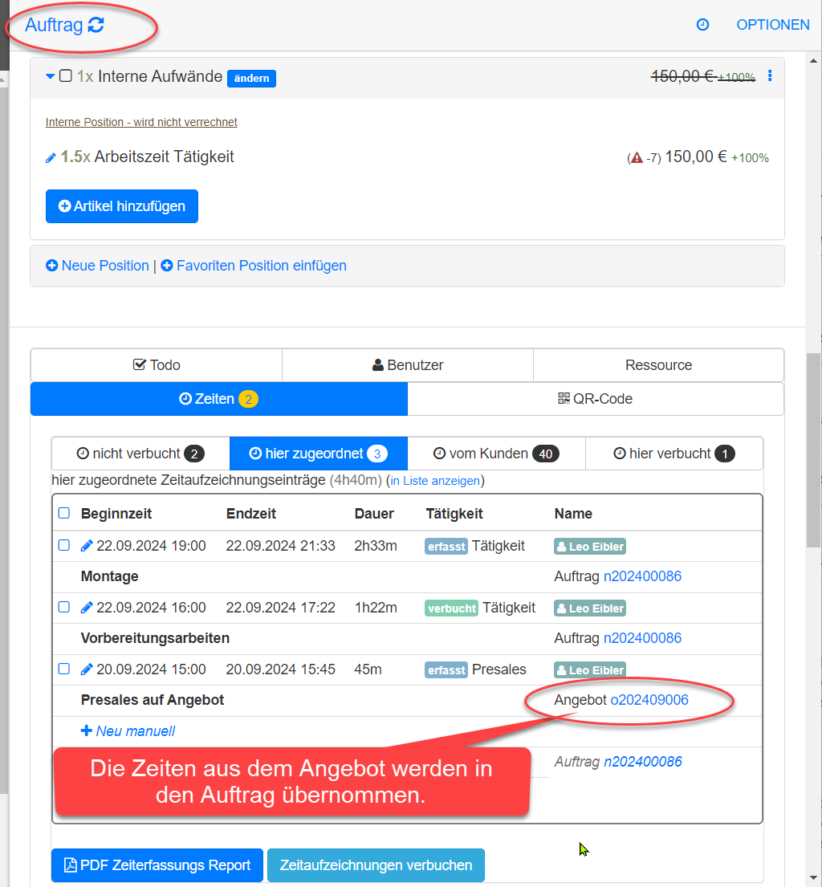Edit the 22.09.2024 16:00 entry pencil icon
The height and width of the screenshot is (887, 822).
[87, 608]
